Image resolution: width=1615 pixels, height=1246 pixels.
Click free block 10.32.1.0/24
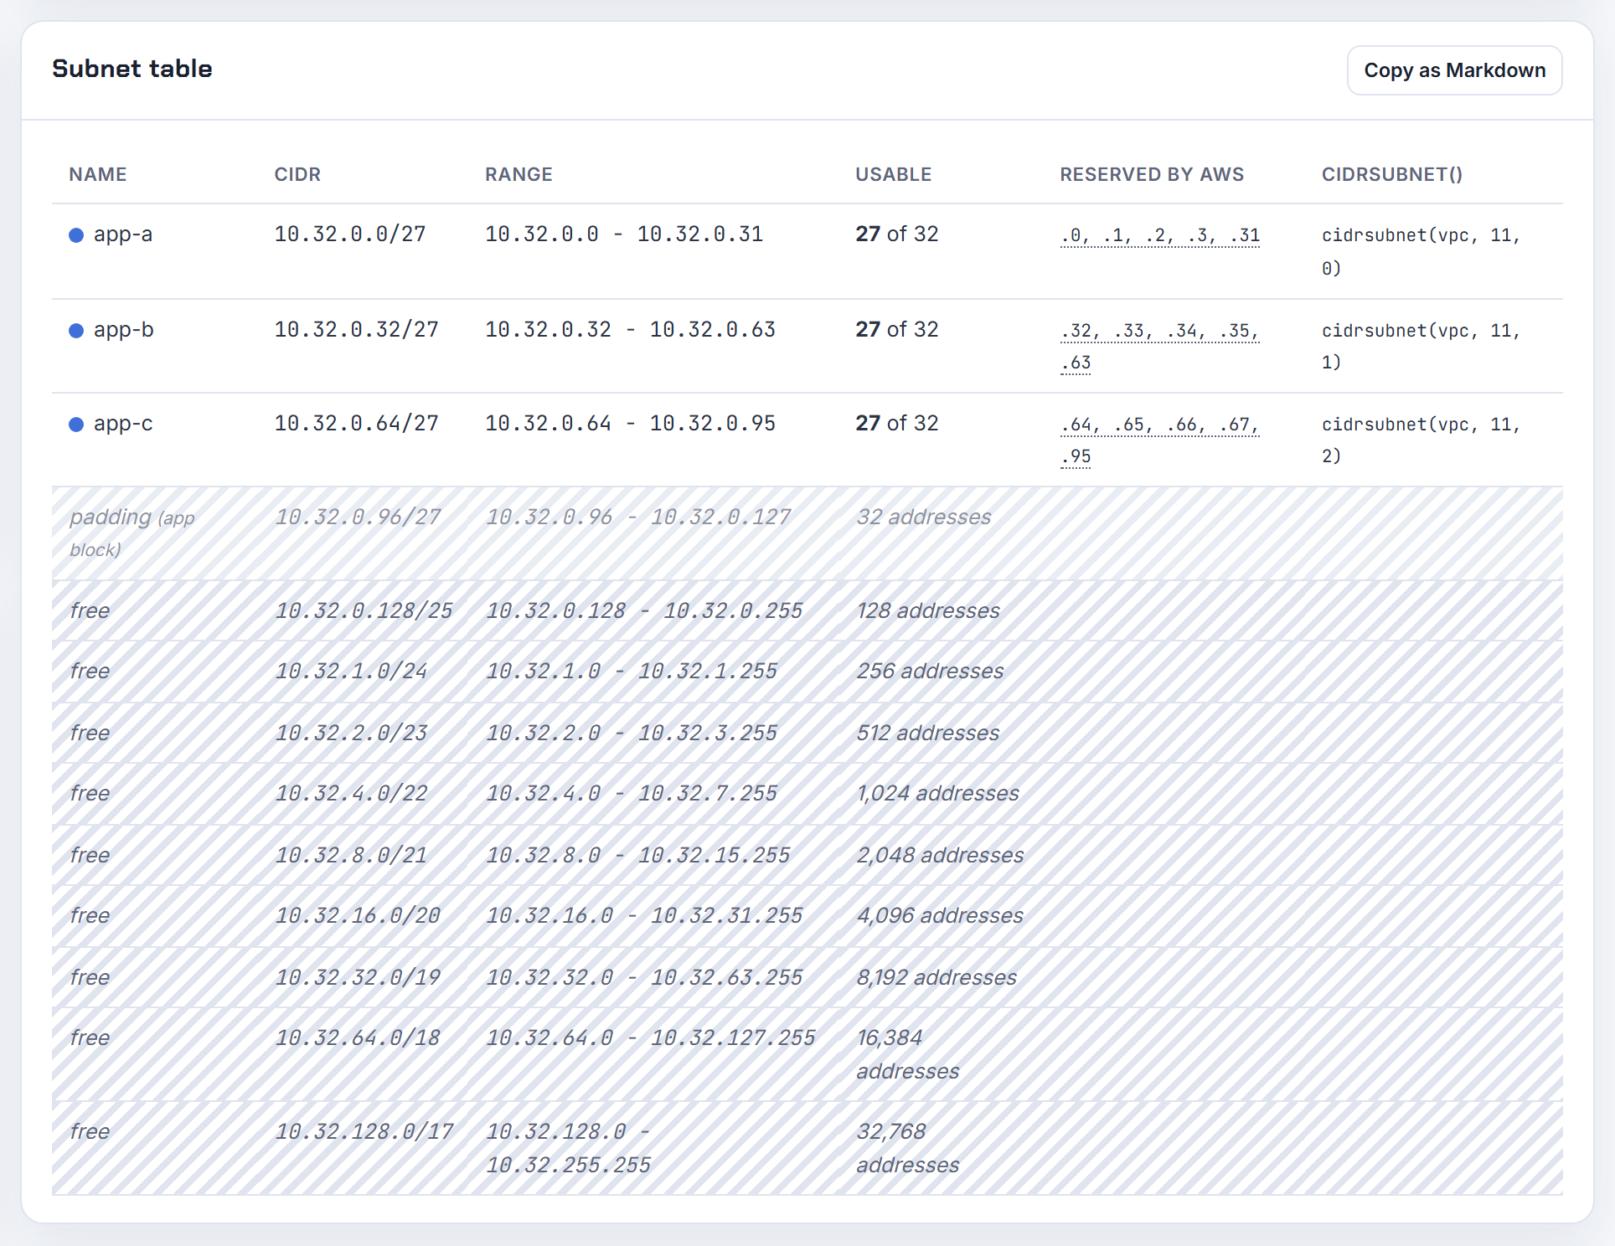coord(352,672)
